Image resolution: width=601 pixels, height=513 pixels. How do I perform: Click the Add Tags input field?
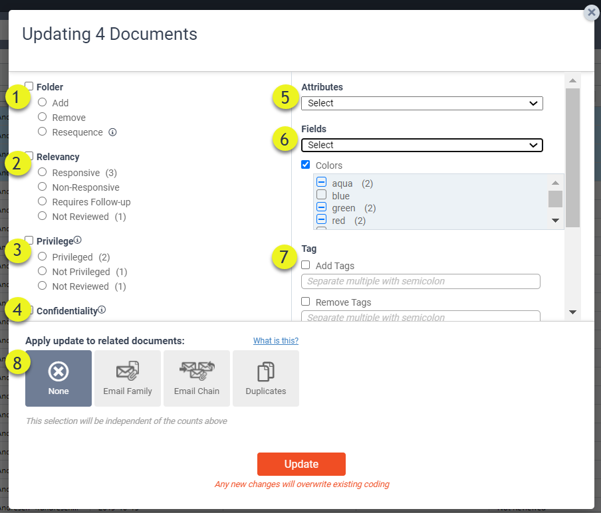[x=421, y=281]
